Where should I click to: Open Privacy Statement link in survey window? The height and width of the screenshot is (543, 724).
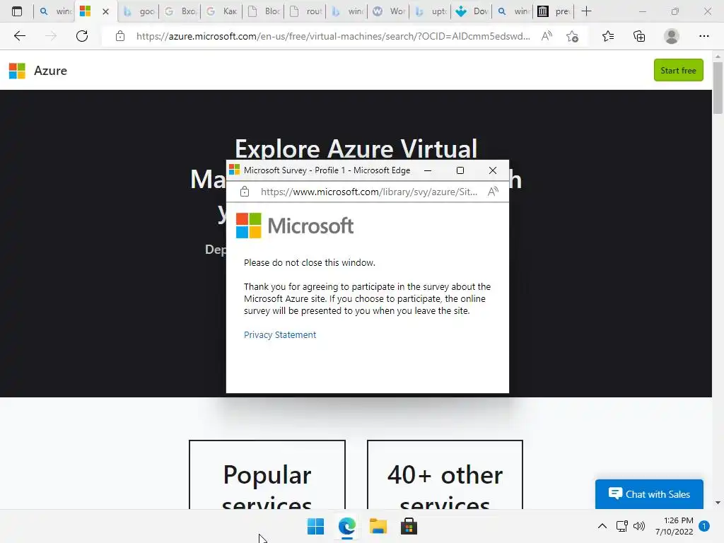click(280, 334)
